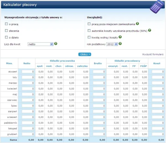Enable the 'zlecenia' checkbox
166x143 pixels.
(x=6, y=31)
